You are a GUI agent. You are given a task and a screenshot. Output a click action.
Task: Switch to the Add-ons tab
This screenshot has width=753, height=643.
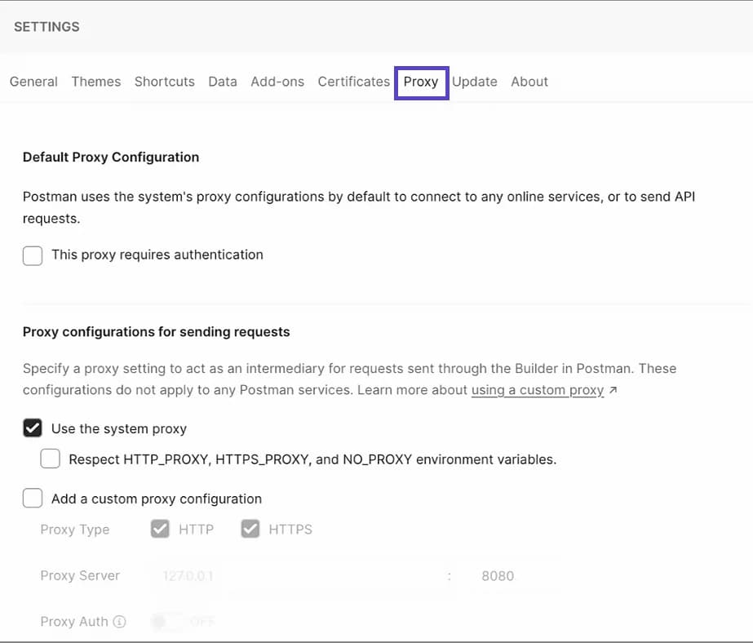pyautogui.click(x=277, y=82)
